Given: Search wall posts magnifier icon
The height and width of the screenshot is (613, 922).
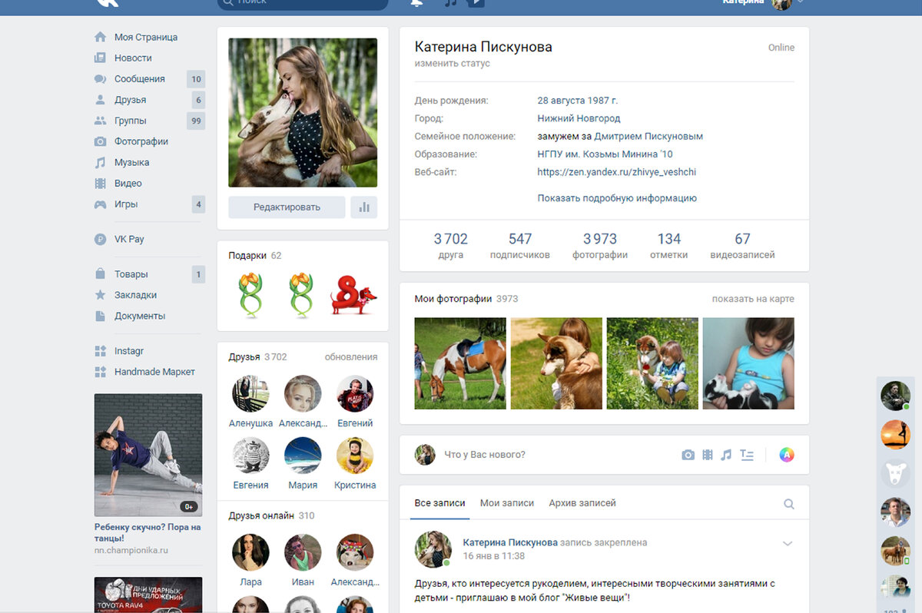Looking at the screenshot, I should point(788,504).
